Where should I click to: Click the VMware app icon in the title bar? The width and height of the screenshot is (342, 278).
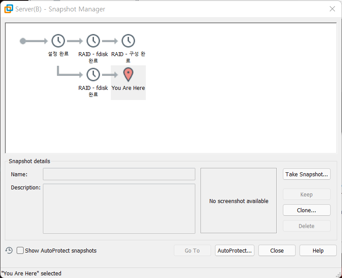pos(9,9)
